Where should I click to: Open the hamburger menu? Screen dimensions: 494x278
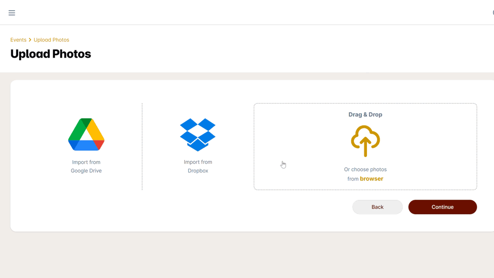pos(12,13)
